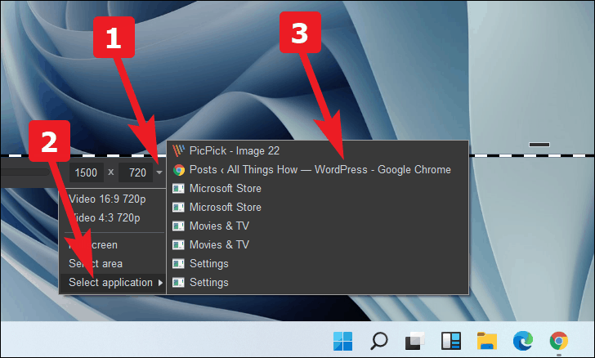Open the Windows Start menu
Screen dimensions: 595x358
click(x=342, y=341)
